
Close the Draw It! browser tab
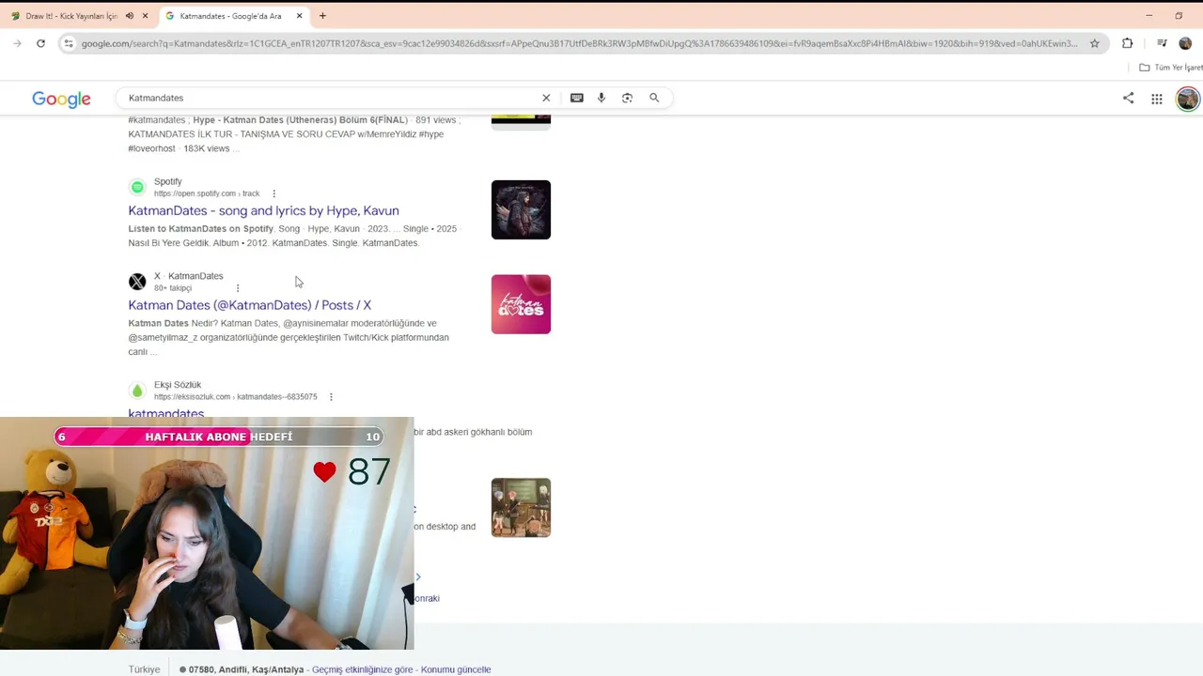pos(145,16)
